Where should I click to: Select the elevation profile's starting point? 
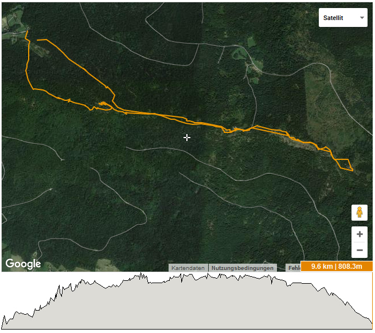2,327
